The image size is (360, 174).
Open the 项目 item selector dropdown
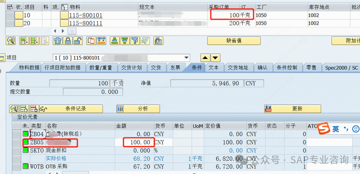pos(187,58)
